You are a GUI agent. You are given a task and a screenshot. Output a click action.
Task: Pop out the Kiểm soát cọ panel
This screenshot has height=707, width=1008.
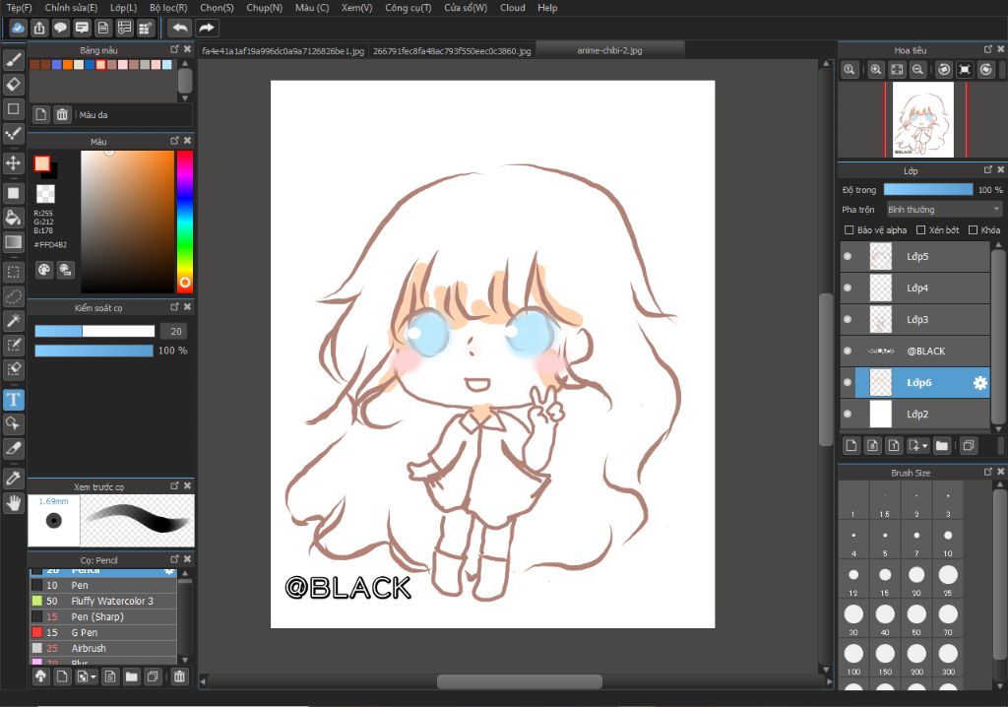tap(174, 307)
